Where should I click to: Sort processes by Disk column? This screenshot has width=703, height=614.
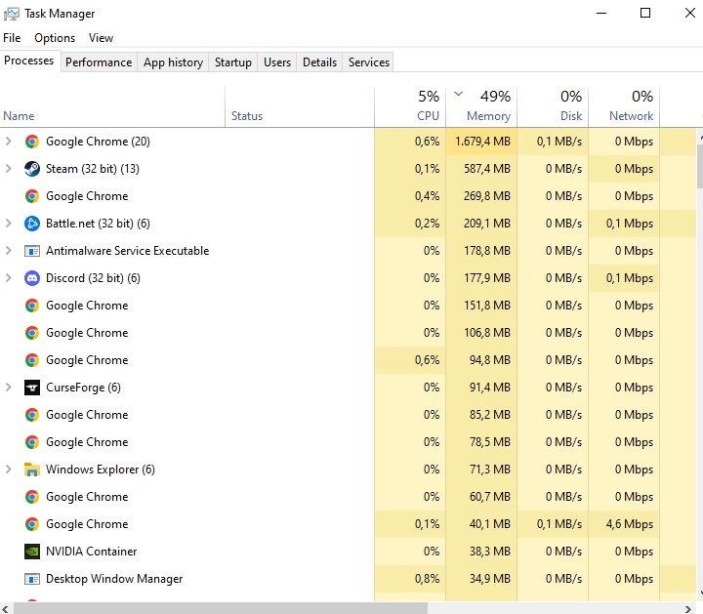[x=553, y=107]
